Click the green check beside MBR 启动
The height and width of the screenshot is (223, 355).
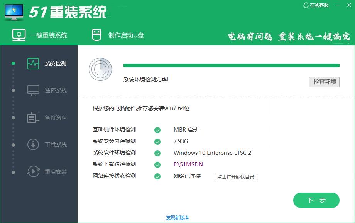click(x=157, y=130)
